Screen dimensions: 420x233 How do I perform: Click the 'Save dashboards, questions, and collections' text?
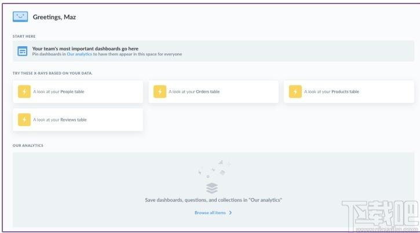click(214, 200)
